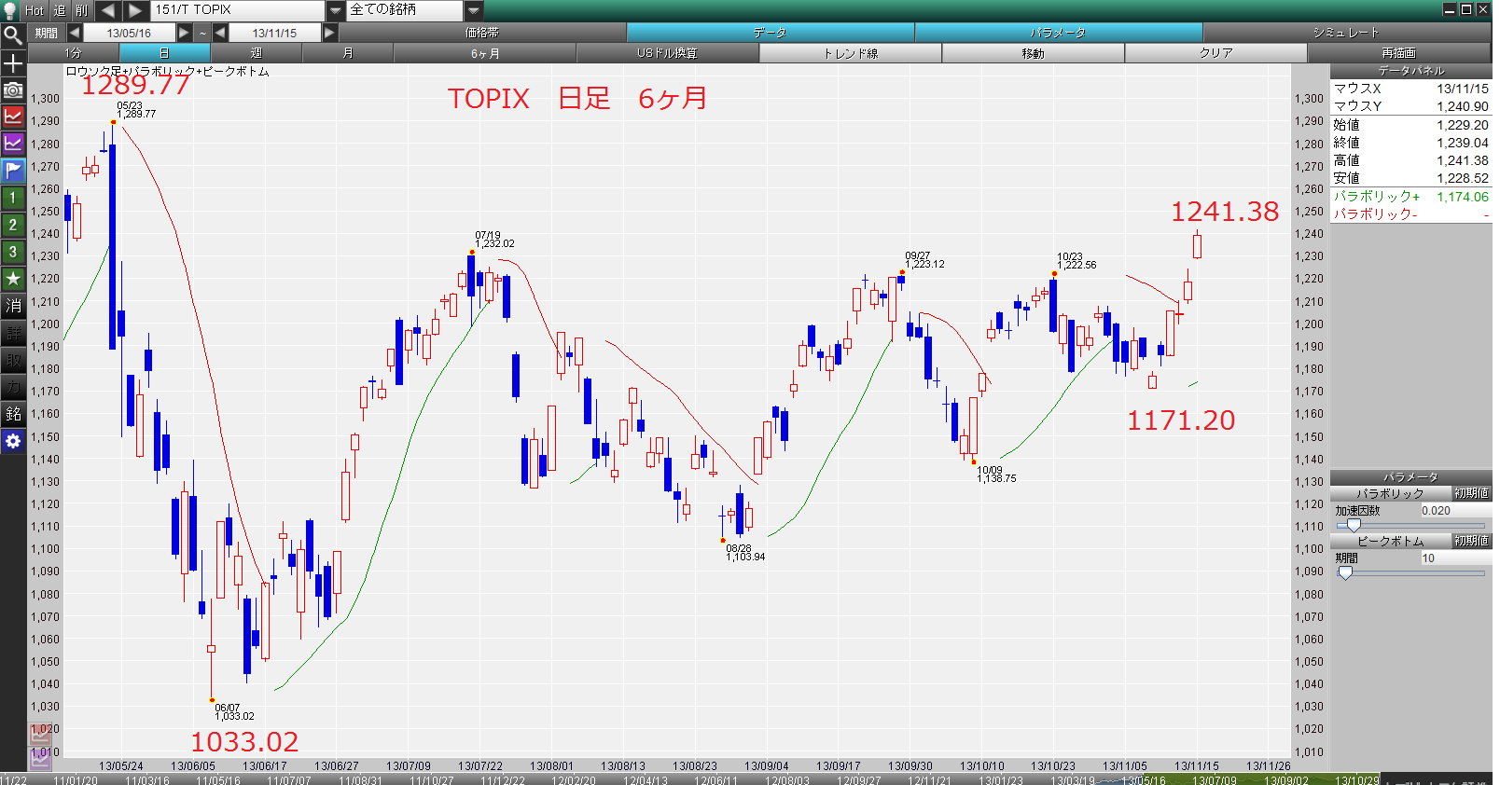Toggle USドル換算 conversion
Screen dimensions: 1500x785
pyautogui.click(x=668, y=53)
